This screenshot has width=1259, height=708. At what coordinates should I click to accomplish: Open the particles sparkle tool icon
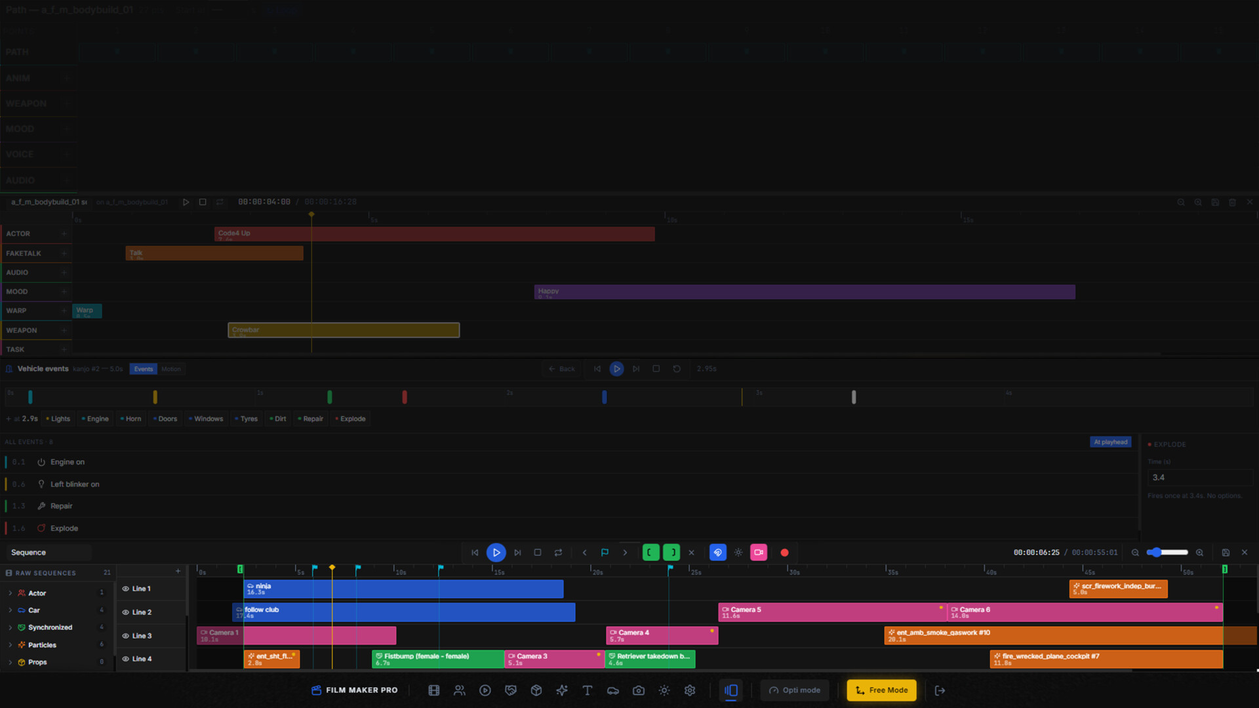[x=562, y=690]
